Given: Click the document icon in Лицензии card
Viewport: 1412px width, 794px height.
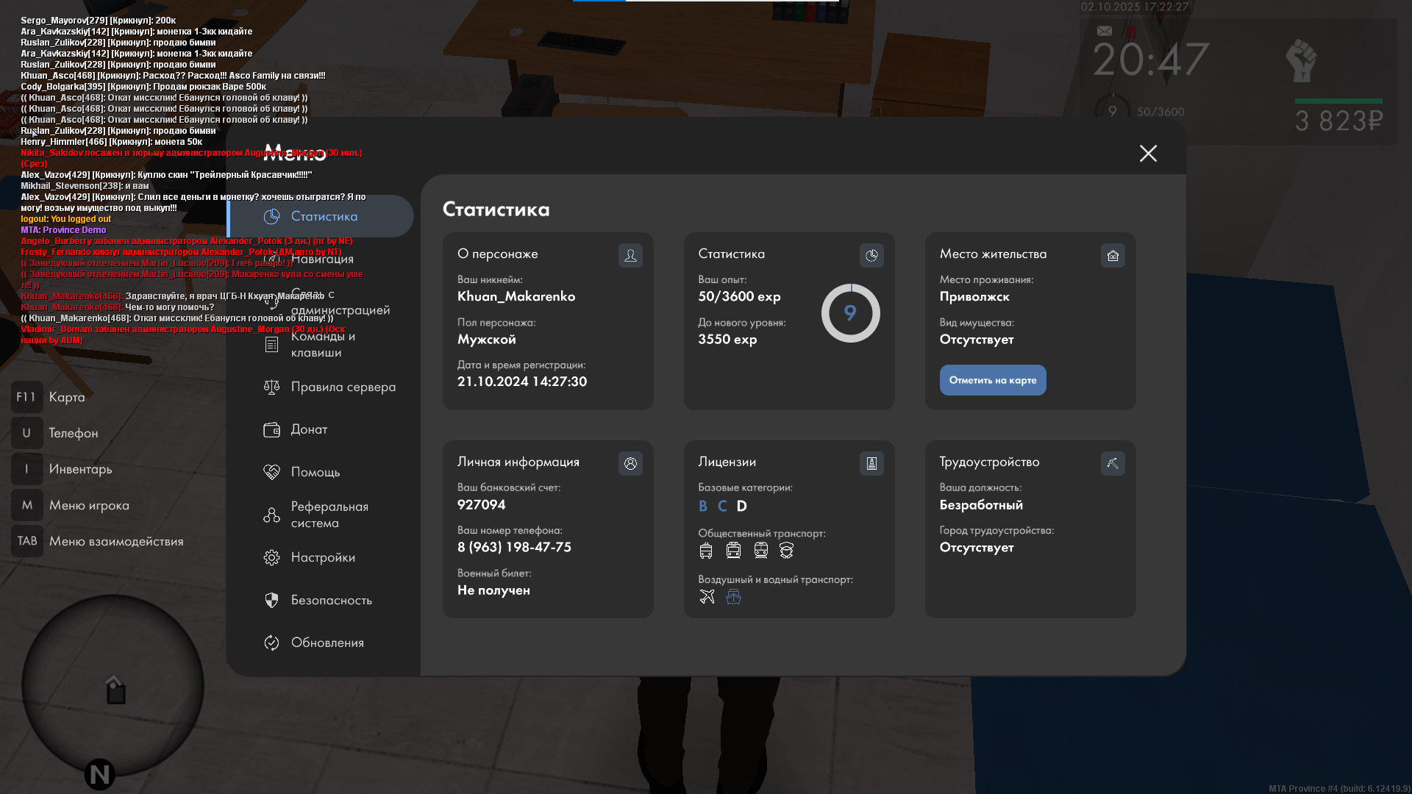Looking at the screenshot, I should click(x=871, y=463).
